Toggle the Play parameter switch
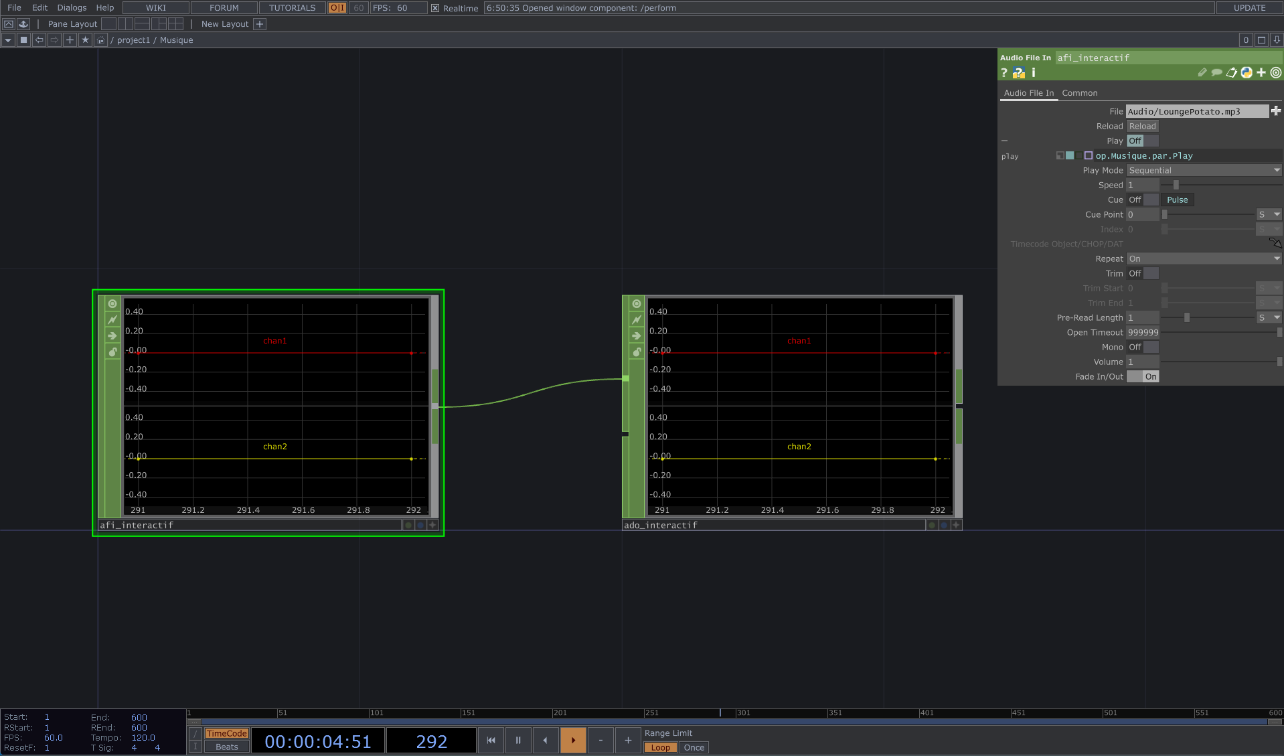 [1142, 141]
